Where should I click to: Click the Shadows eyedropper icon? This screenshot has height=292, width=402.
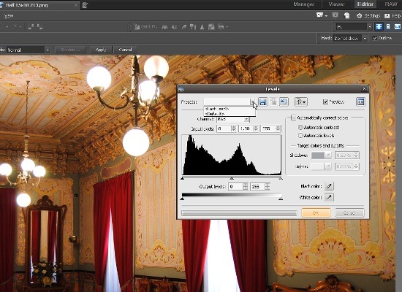coord(328,155)
